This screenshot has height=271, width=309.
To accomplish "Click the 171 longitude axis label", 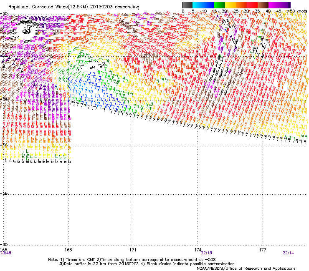I will (x=133, y=250).
